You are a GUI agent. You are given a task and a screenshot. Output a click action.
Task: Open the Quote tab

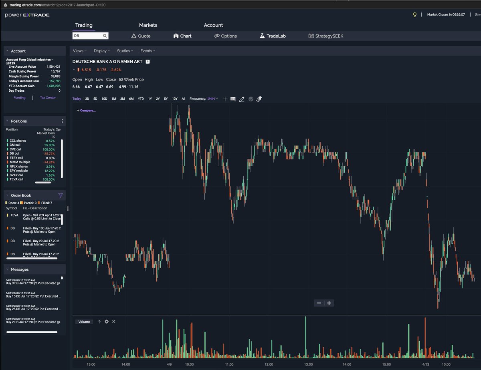(x=141, y=36)
